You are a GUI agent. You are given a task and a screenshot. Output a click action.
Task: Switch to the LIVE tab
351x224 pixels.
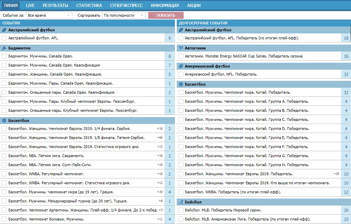[30, 5]
